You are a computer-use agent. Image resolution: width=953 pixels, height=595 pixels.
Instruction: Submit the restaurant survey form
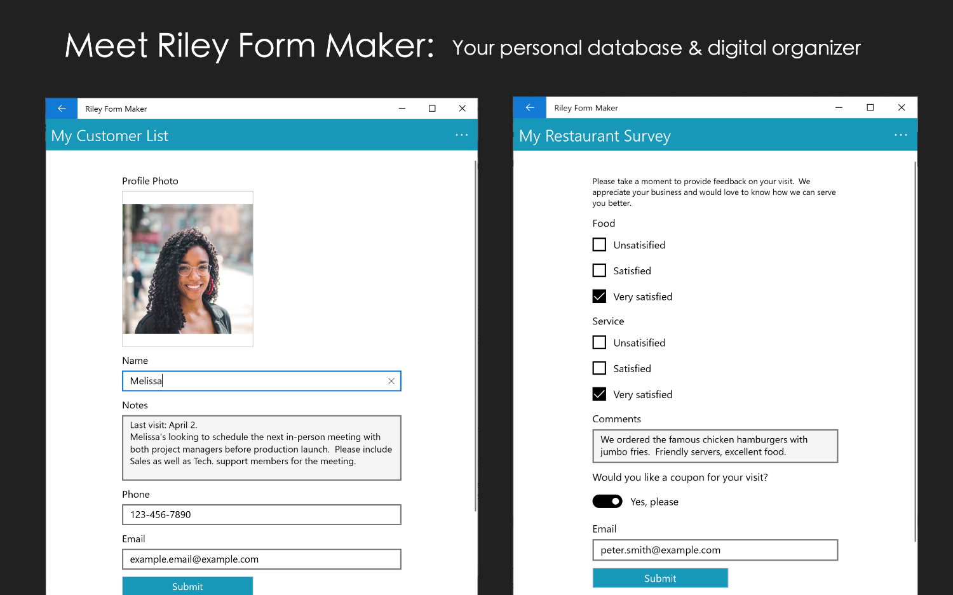[x=660, y=578]
